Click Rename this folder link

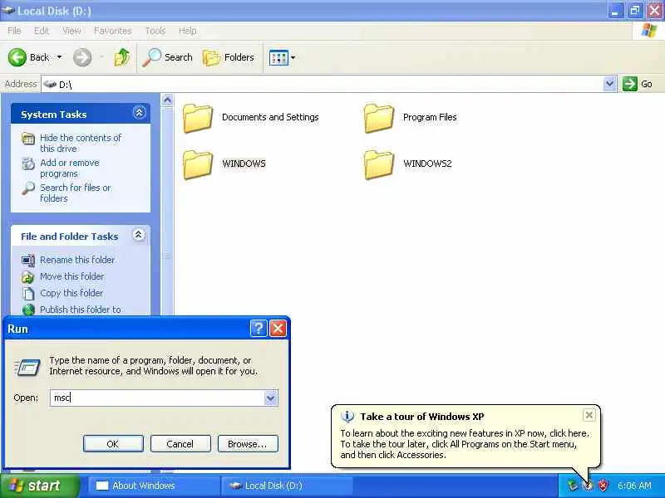point(77,260)
